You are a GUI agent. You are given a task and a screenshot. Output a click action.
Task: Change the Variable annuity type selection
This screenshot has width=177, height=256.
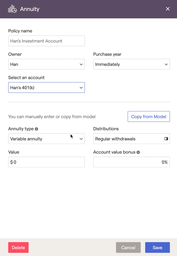click(46, 139)
